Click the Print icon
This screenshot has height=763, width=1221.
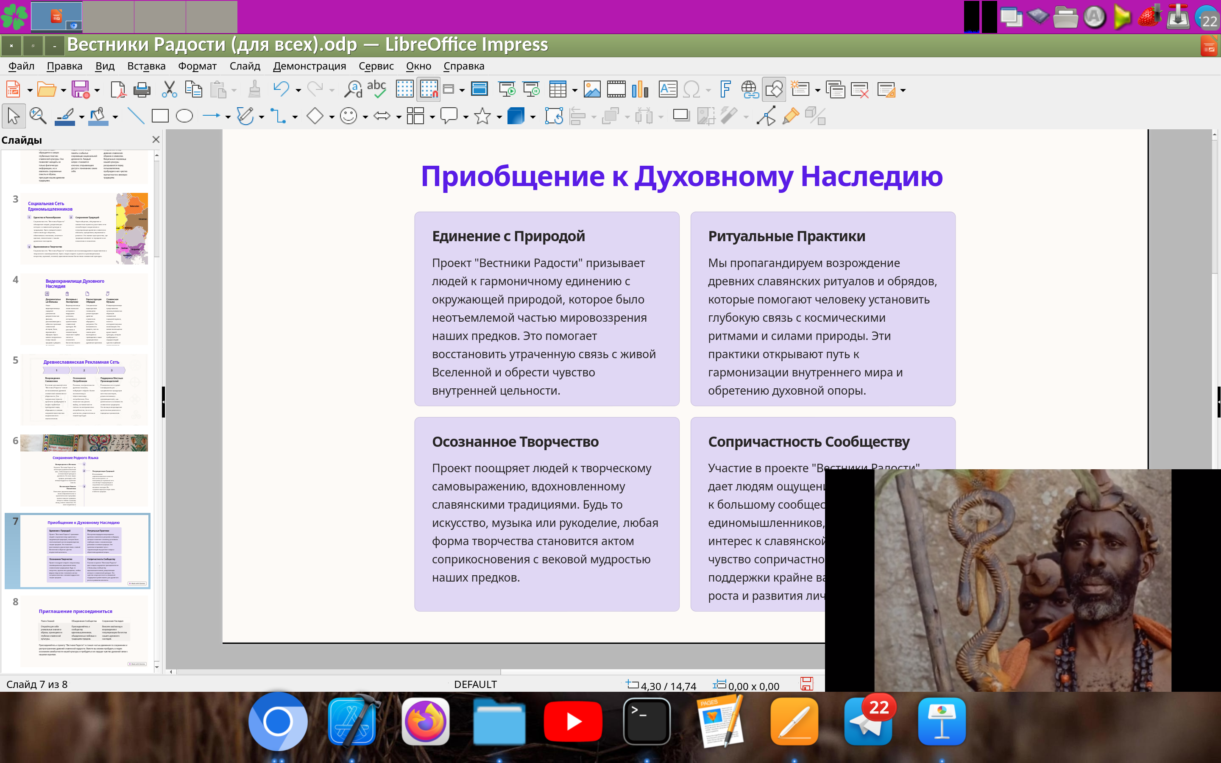click(142, 90)
